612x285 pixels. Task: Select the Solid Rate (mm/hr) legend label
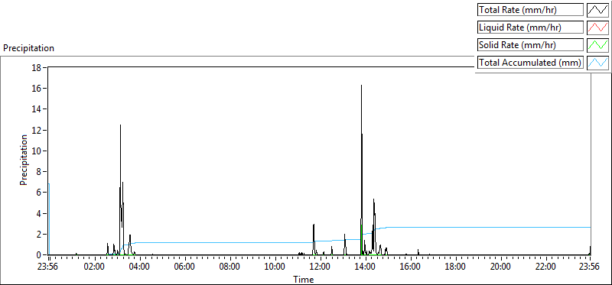tap(530, 45)
